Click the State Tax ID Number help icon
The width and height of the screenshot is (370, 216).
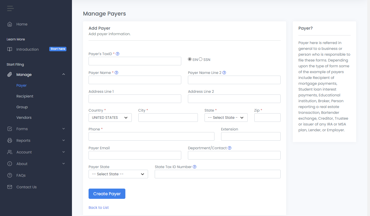195,167
